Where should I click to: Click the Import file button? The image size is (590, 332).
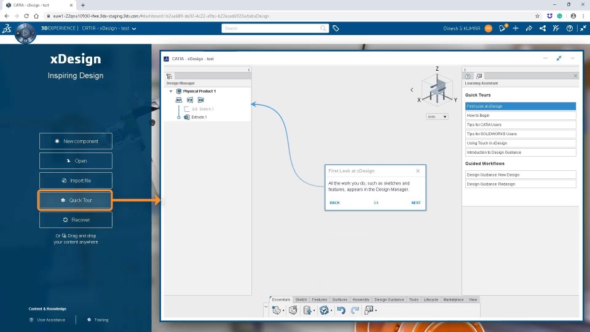point(76,181)
